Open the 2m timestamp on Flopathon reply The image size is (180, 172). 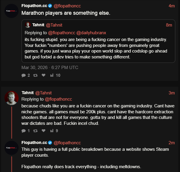pos(171,143)
